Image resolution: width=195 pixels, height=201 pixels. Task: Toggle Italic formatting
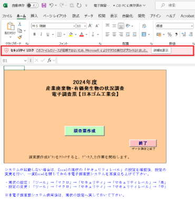(x=41, y=34)
